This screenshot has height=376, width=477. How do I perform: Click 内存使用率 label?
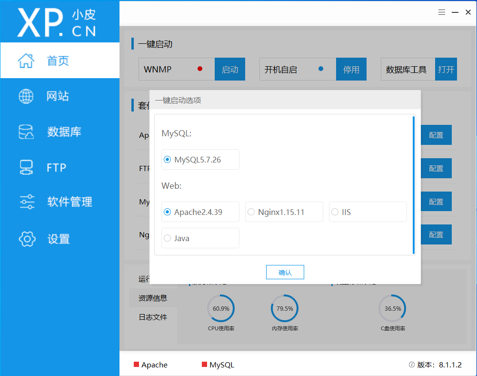pos(285,328)
